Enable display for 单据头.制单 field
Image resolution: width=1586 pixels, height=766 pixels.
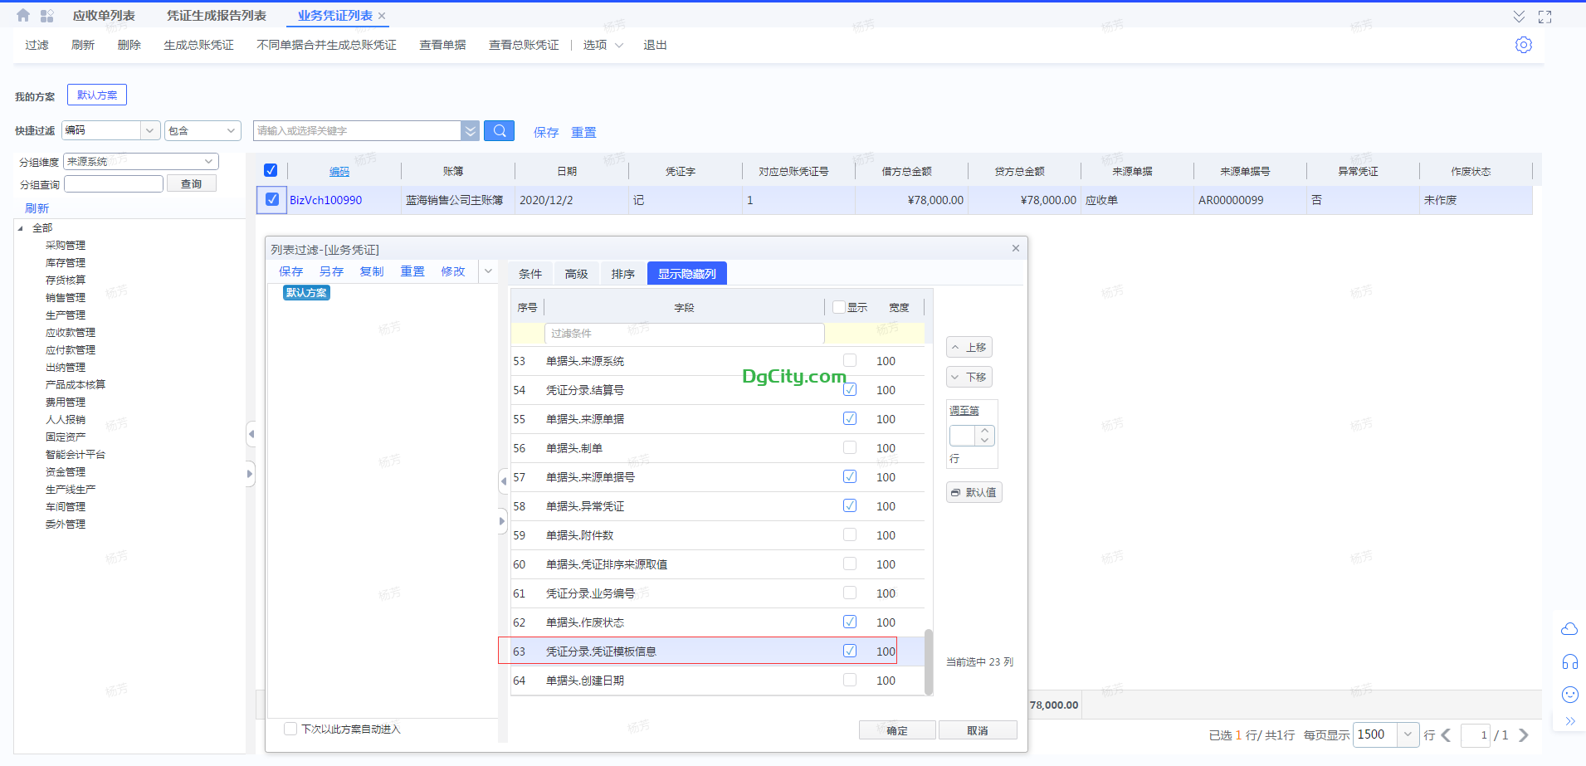coord(849,447)
